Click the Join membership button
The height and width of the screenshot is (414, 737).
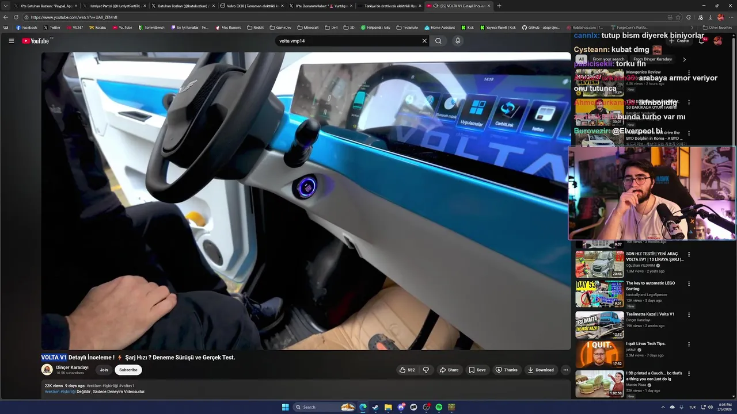[x=104, y=370]
